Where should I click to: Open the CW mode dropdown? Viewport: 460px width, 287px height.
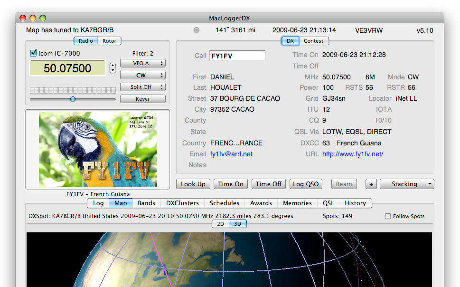tap(142, 75)
